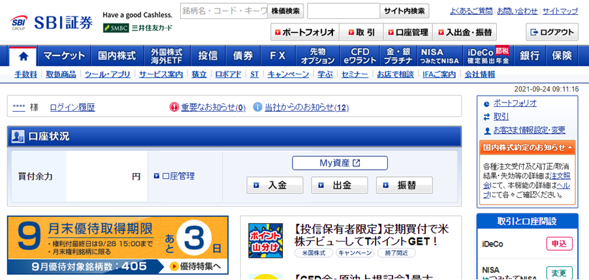Open the 銀行 tab

pos(530,56)
